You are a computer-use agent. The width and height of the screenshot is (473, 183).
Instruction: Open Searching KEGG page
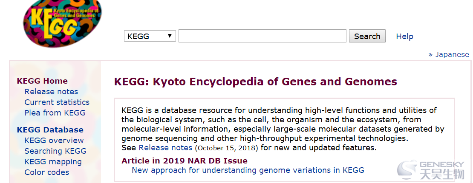tap(55, 151)
